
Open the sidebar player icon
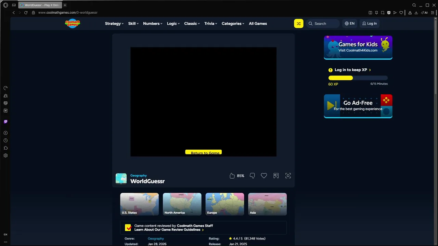pos(5,133)
